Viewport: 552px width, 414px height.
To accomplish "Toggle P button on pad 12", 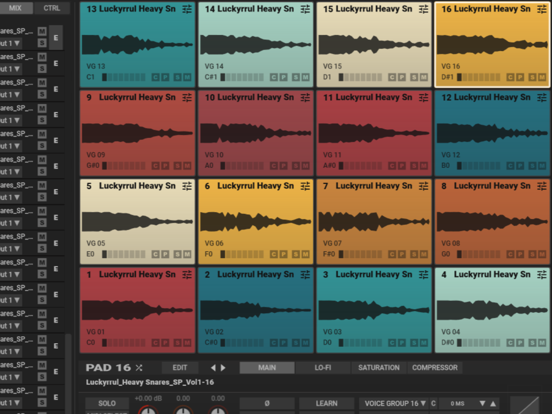I will pyautogui.click(x=520, y=166).
